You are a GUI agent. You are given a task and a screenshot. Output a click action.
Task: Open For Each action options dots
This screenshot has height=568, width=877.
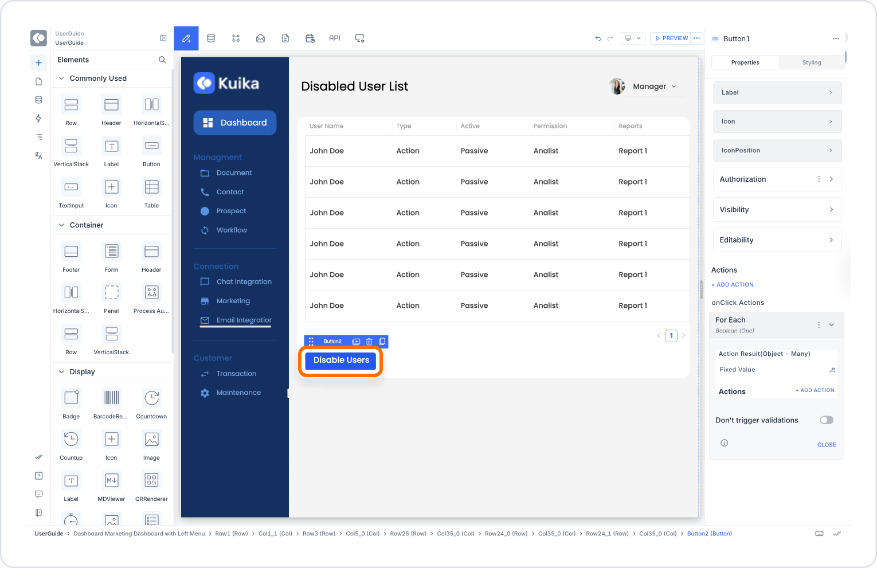pyautogui.click(x=819, y=325)
